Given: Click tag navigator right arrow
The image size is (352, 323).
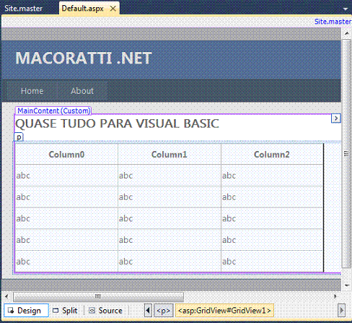Looking at the screenshot, I should coord(341,311).
